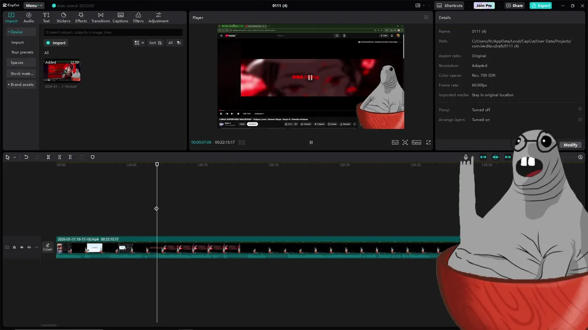Open the Filters panel tab

[138, 18]
